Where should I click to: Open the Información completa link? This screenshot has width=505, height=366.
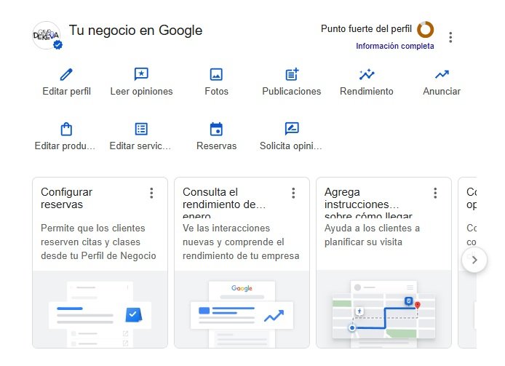pos(395,46)
